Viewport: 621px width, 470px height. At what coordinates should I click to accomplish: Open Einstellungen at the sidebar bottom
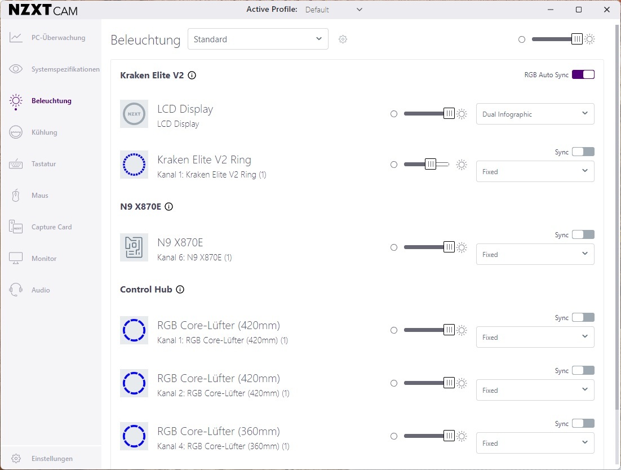[51, 459]
